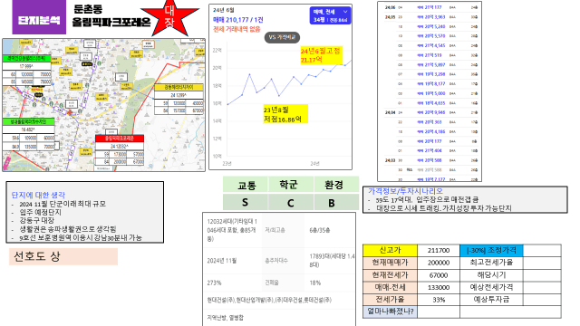Select the 전세가율 label cell

pos(390,300)
